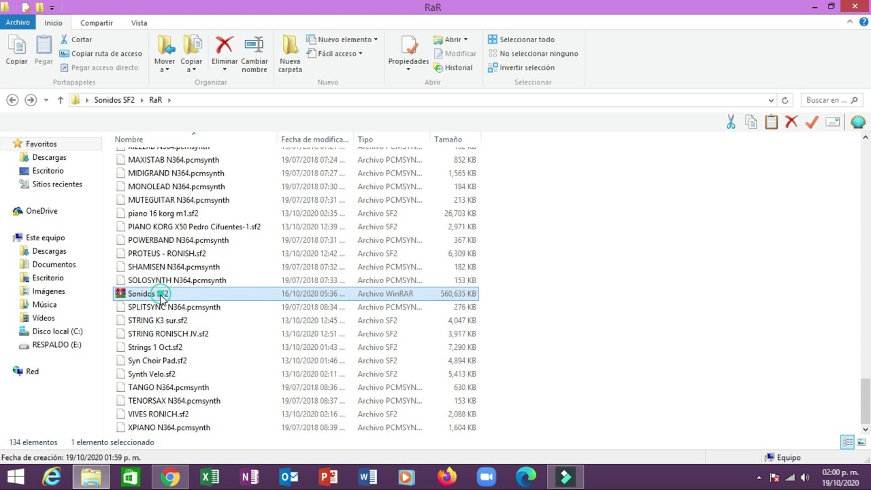Click the Historial button in the Abrir group

tap(452, 68)
